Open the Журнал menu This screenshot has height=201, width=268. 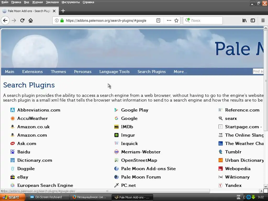pos(37,2)
